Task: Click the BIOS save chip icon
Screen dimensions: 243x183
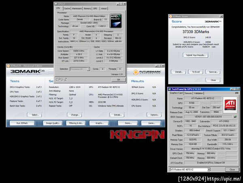Action: coord(235,117)
